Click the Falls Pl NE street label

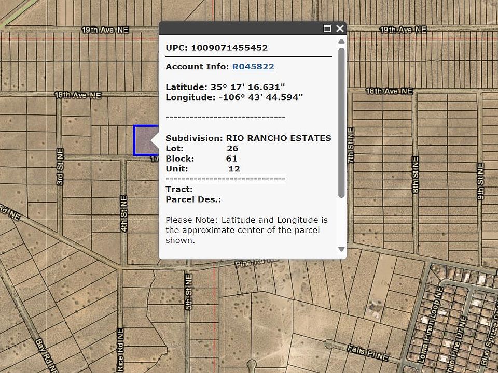pos(368,353)
